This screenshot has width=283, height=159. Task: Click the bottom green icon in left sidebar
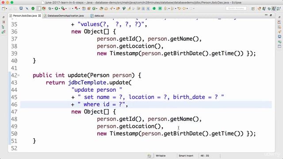pyautogui.click(x=4, y=32)
